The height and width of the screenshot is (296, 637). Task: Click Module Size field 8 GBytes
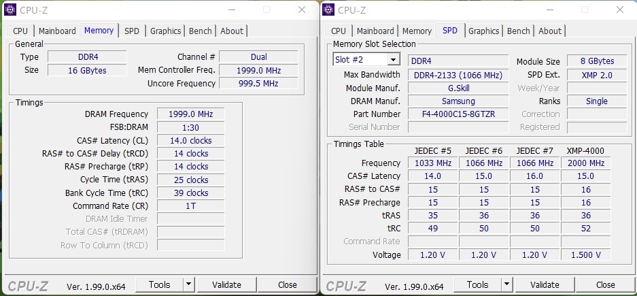[597, 61]
